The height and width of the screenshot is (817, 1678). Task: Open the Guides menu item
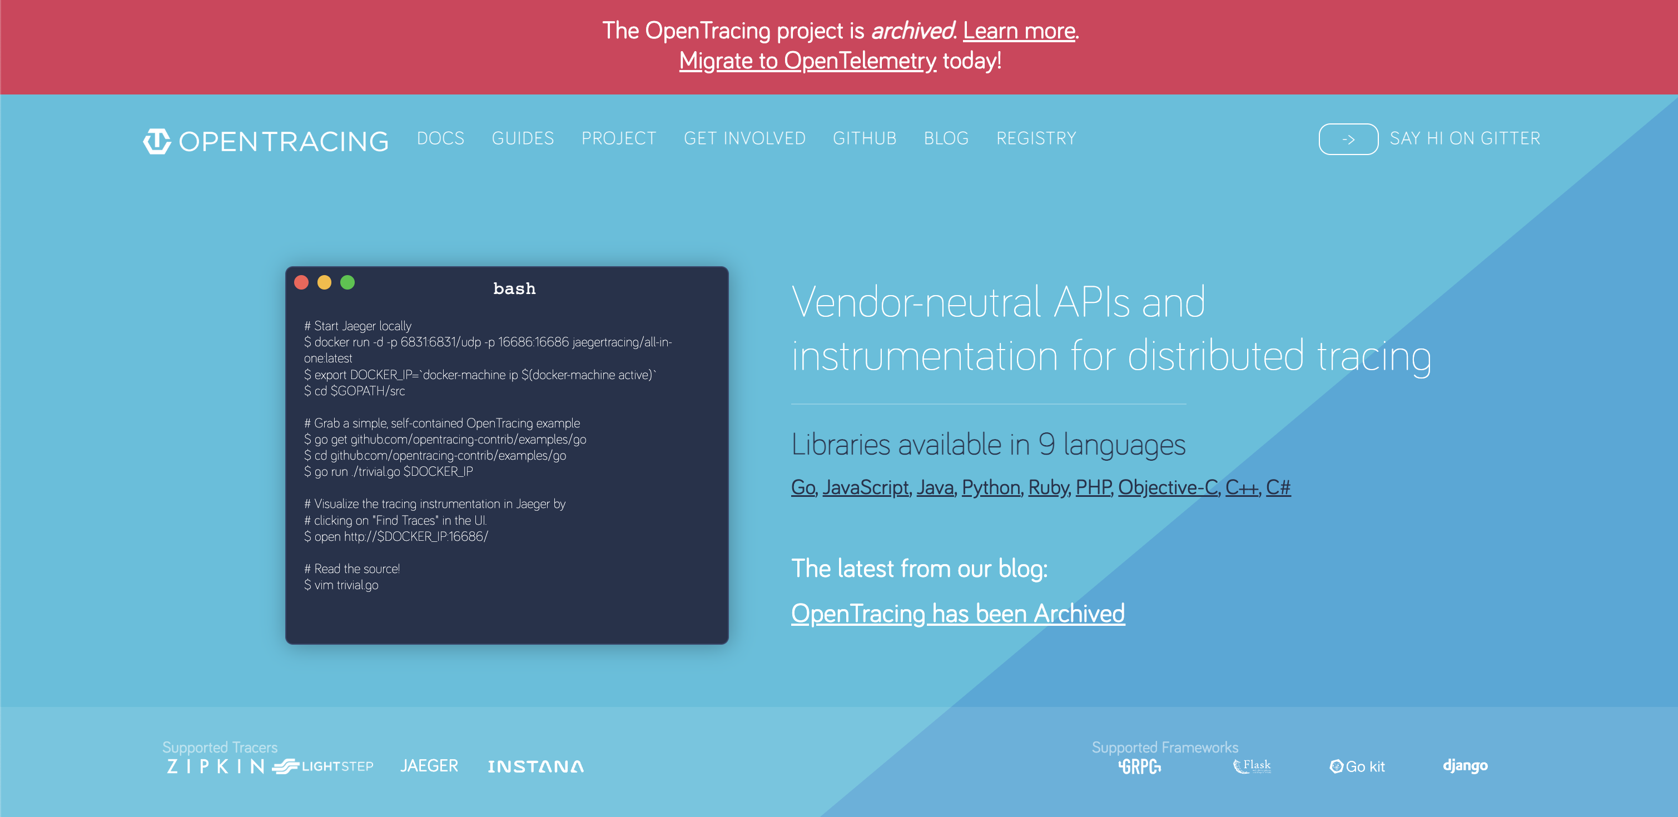click(x=523, y=138)
